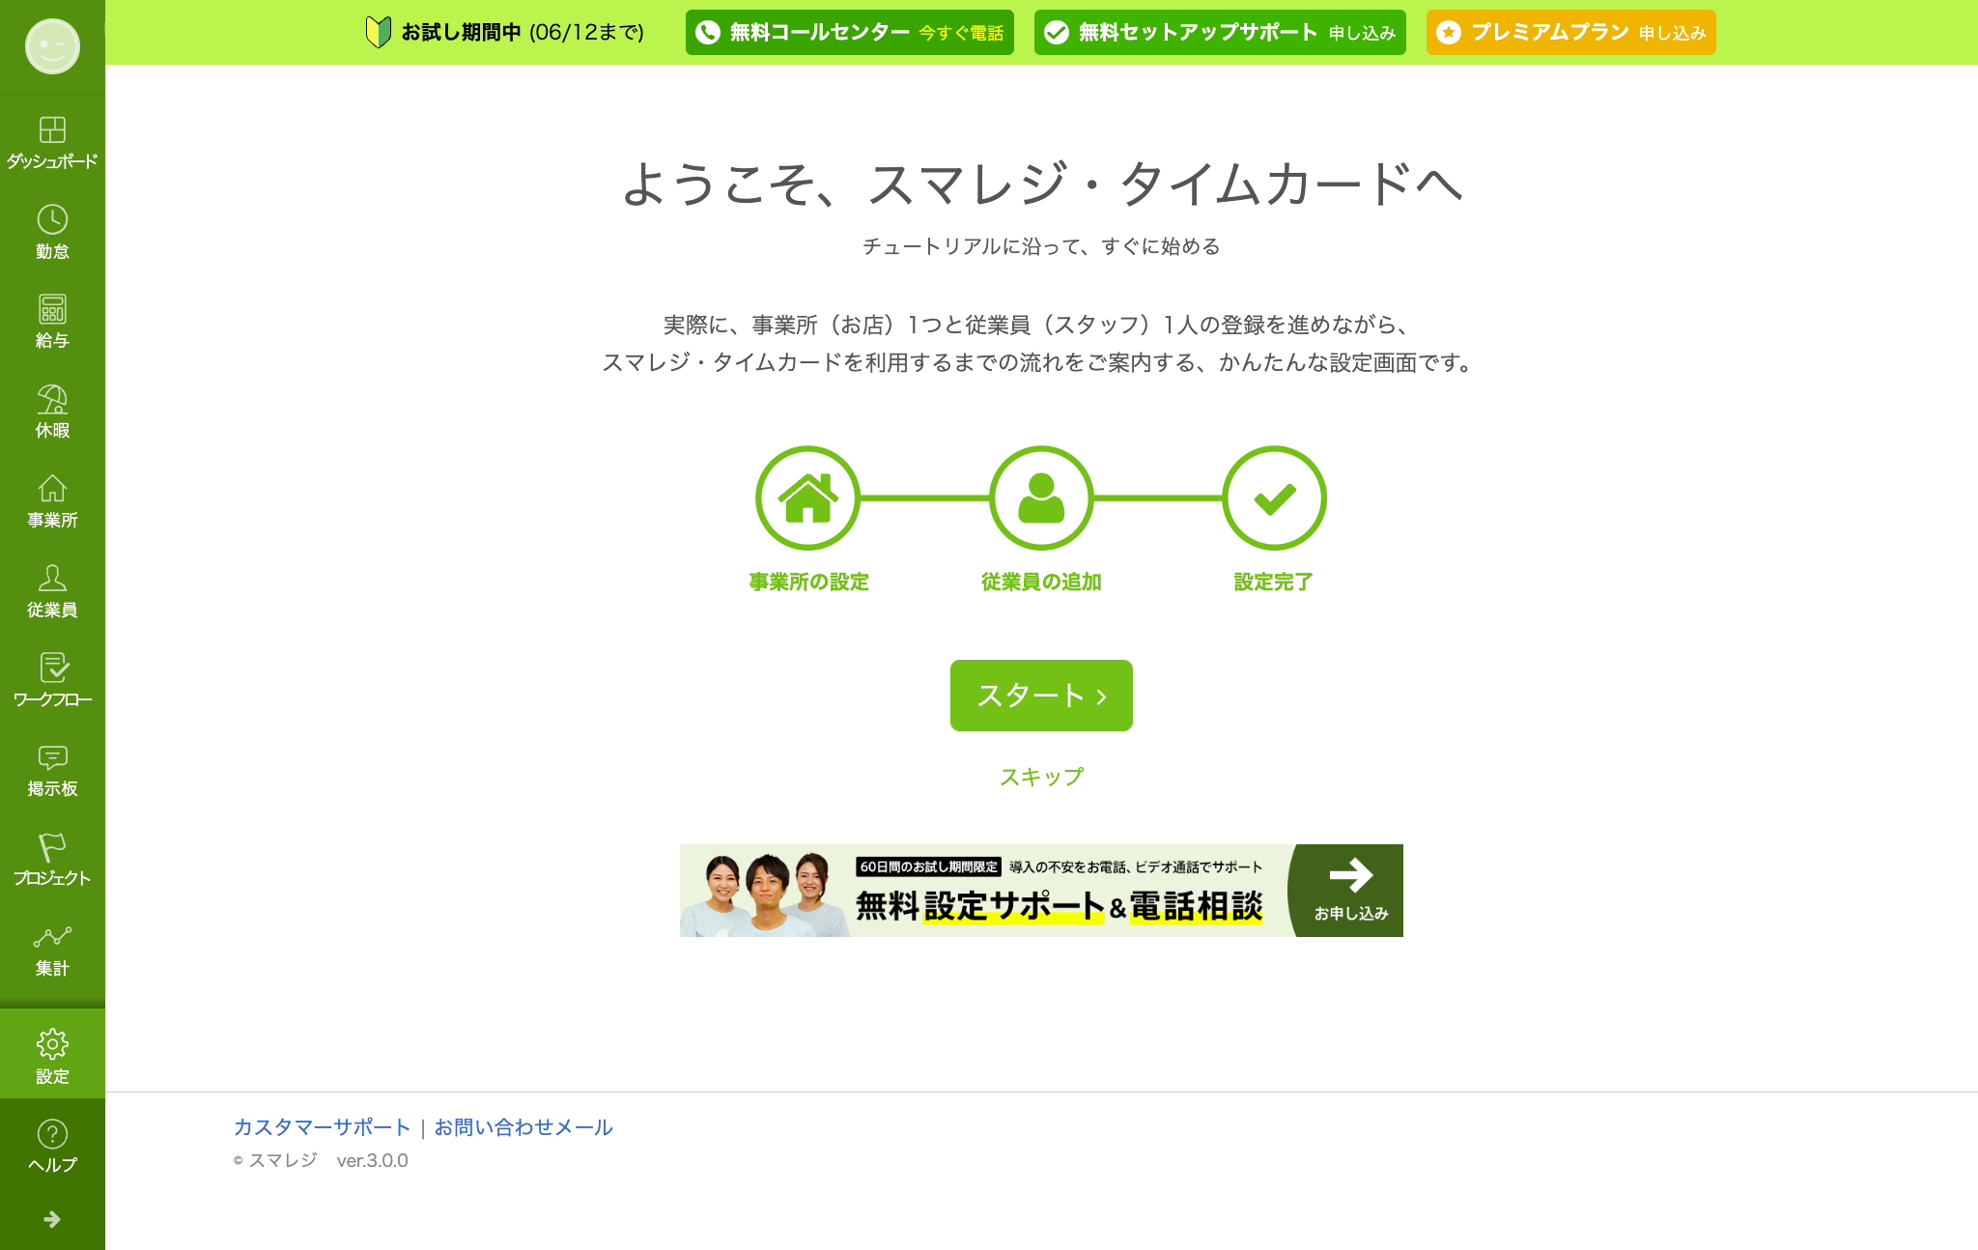This screenshot has width=1978, height=1250.
Task: Open the 給与 calculator icon
Action: pos(52,309)
